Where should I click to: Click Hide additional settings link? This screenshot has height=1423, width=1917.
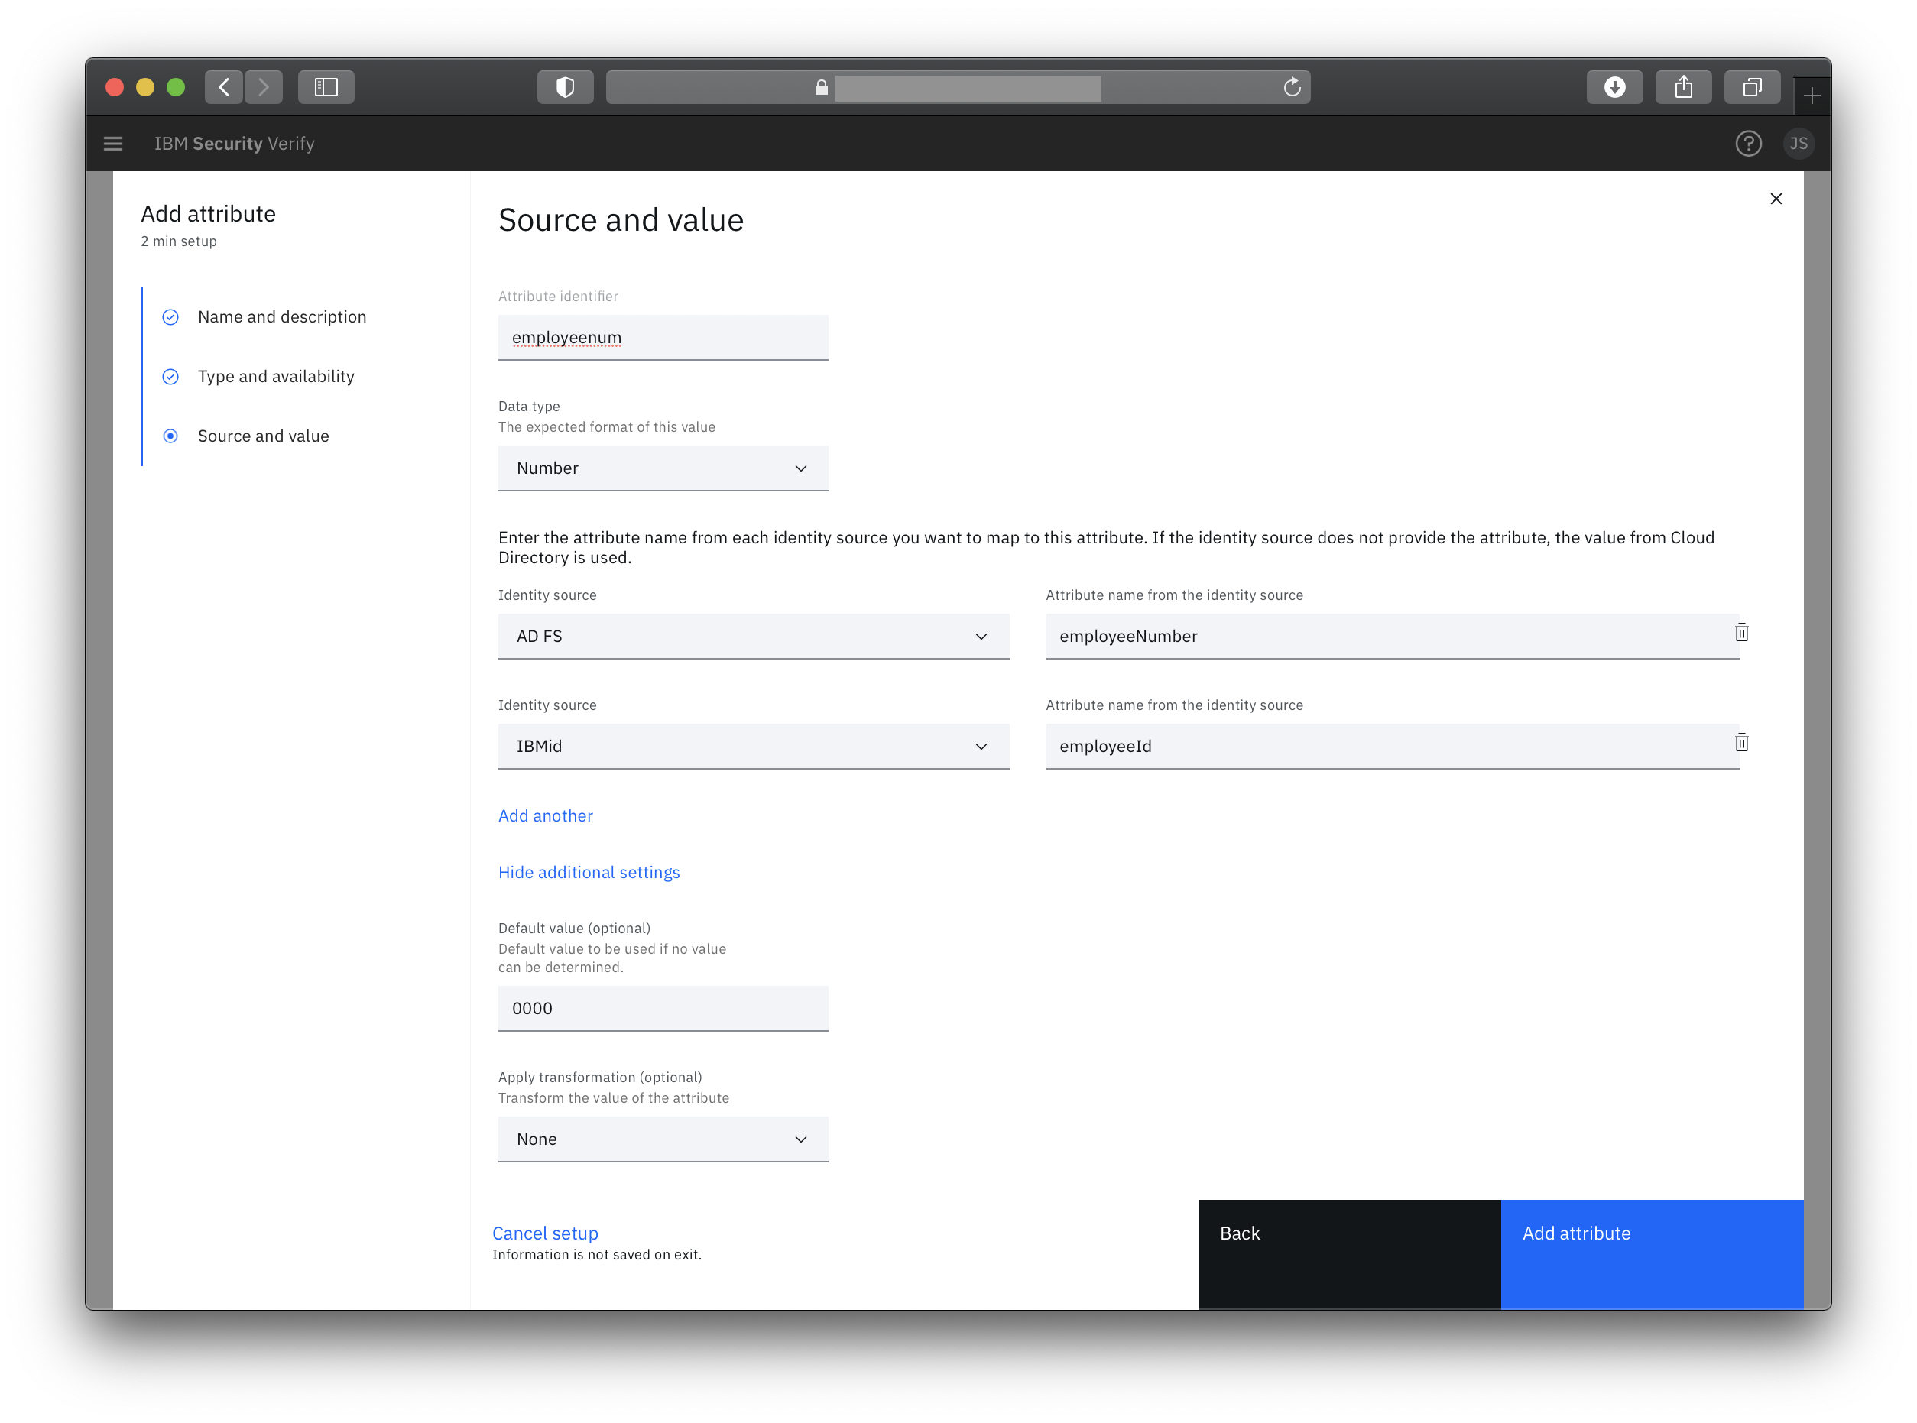[x=589, y=873]
